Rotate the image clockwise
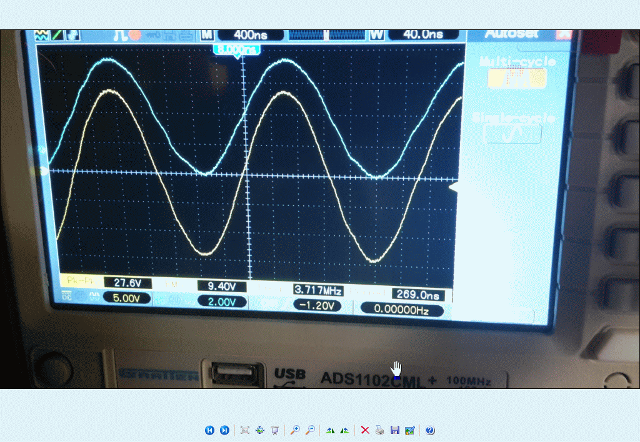This screenshot has height=442, width=640. point(330,430)
